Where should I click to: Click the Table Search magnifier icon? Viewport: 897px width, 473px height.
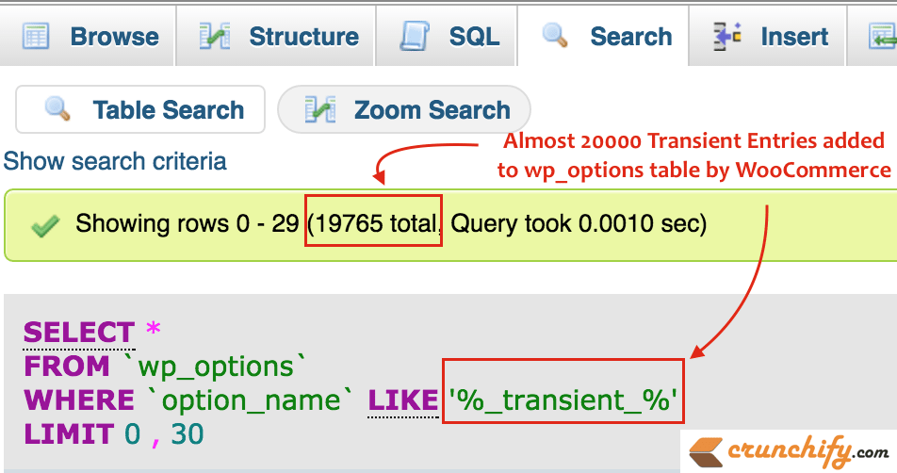57,108
